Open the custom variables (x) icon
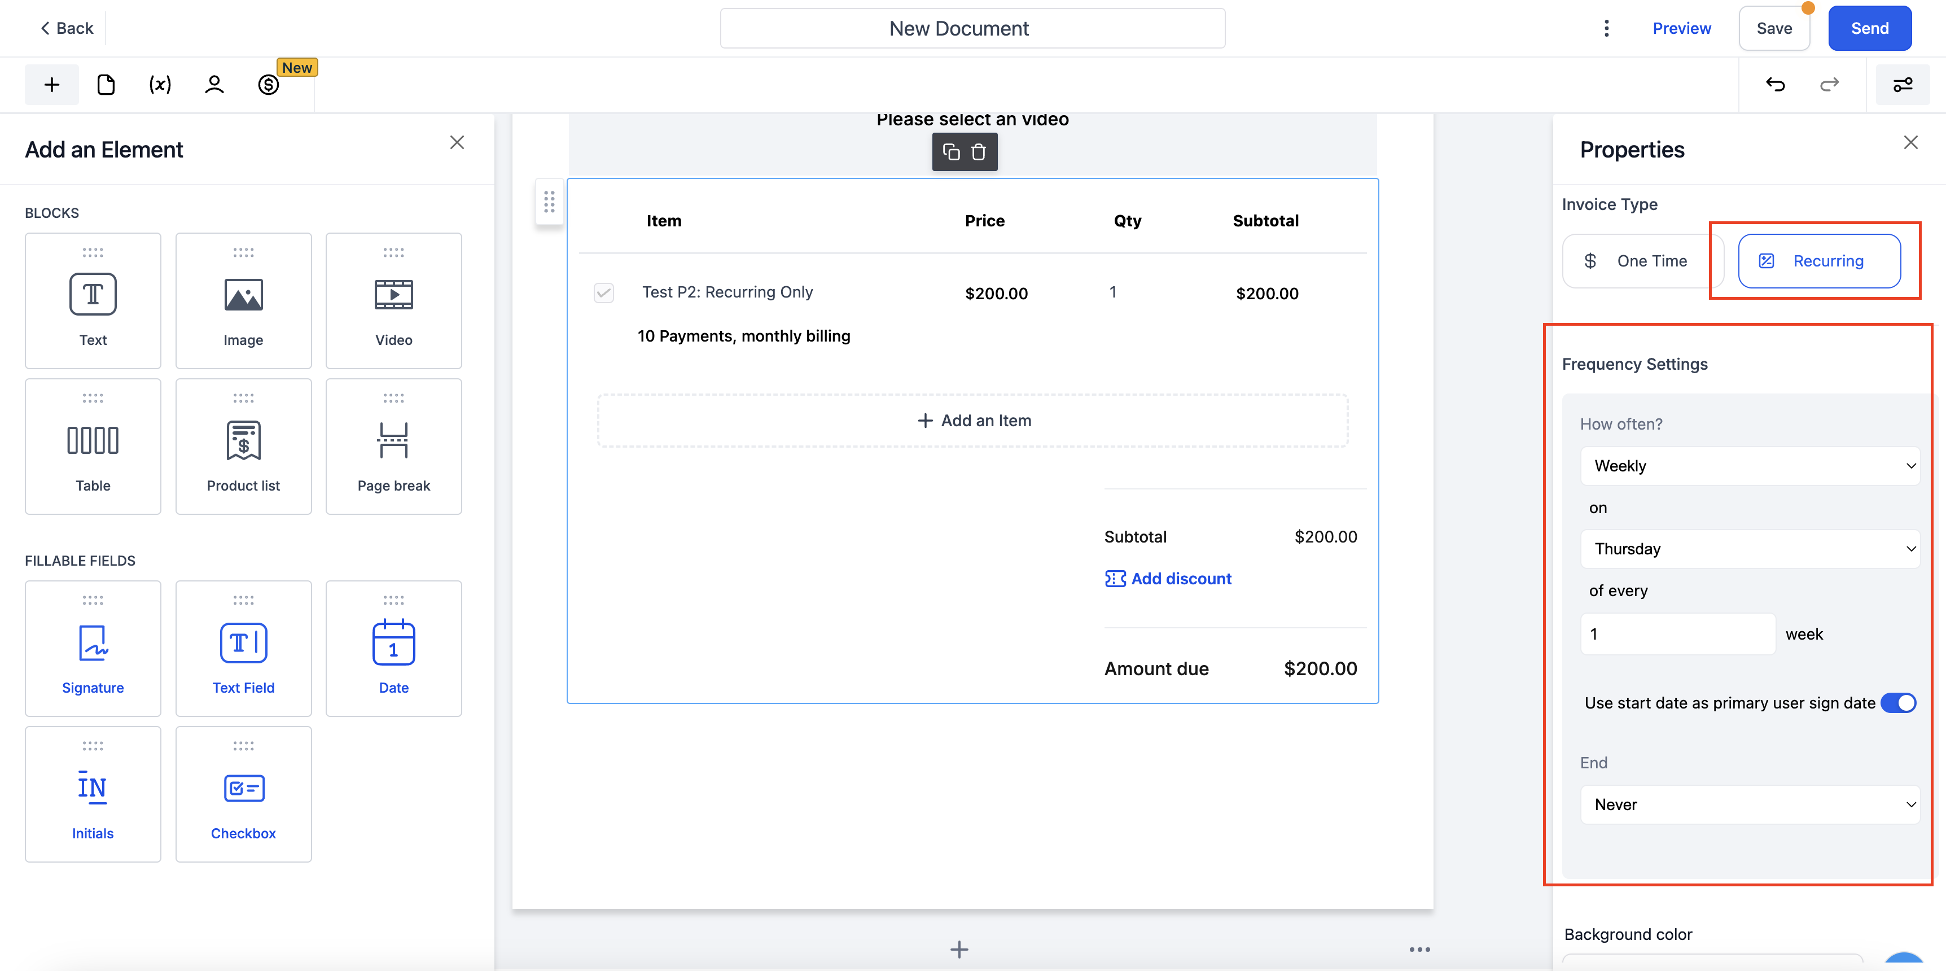The height and width of the screenshot is (971, 1946). (x=159, y=85)
